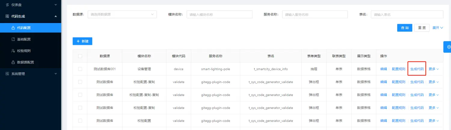
Task: Tick the 校验配置-复制-复制 row checkbox
Action: click(x=80, y=95)
